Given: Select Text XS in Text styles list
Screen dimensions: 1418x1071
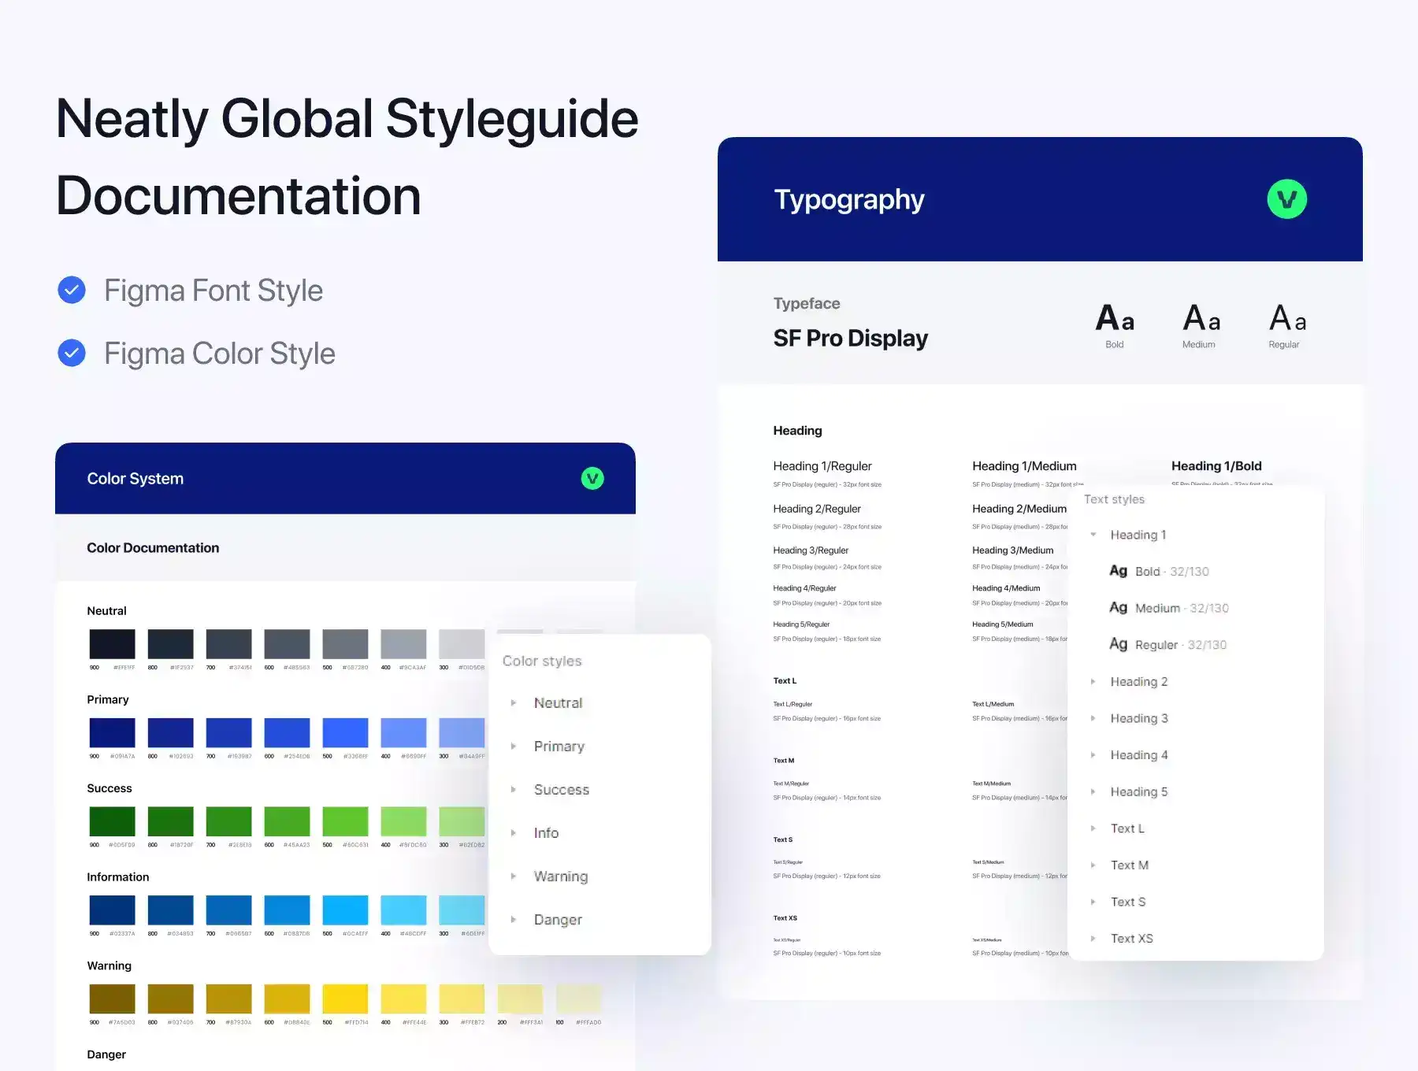Looking at the screenshot, I should (x=1131, y=939).
